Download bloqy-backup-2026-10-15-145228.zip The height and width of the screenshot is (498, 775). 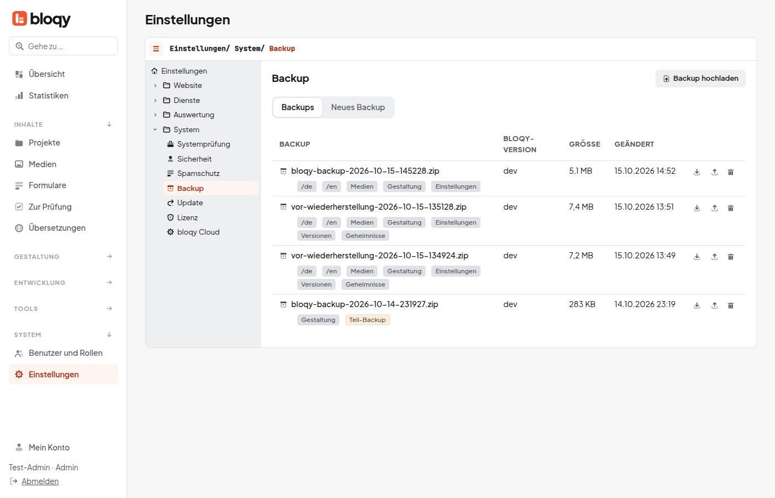[x=697, y=172]
